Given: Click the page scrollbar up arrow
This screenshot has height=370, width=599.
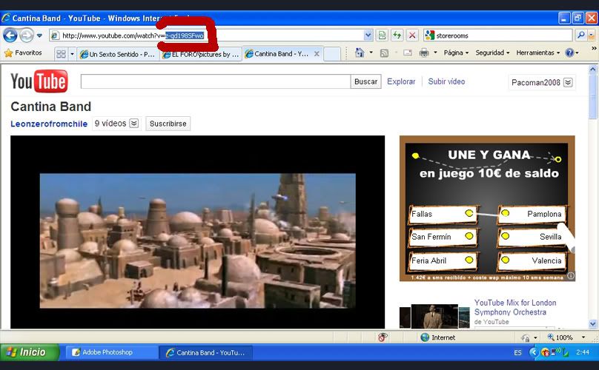Looking at the screenshot, I should 593,69.
